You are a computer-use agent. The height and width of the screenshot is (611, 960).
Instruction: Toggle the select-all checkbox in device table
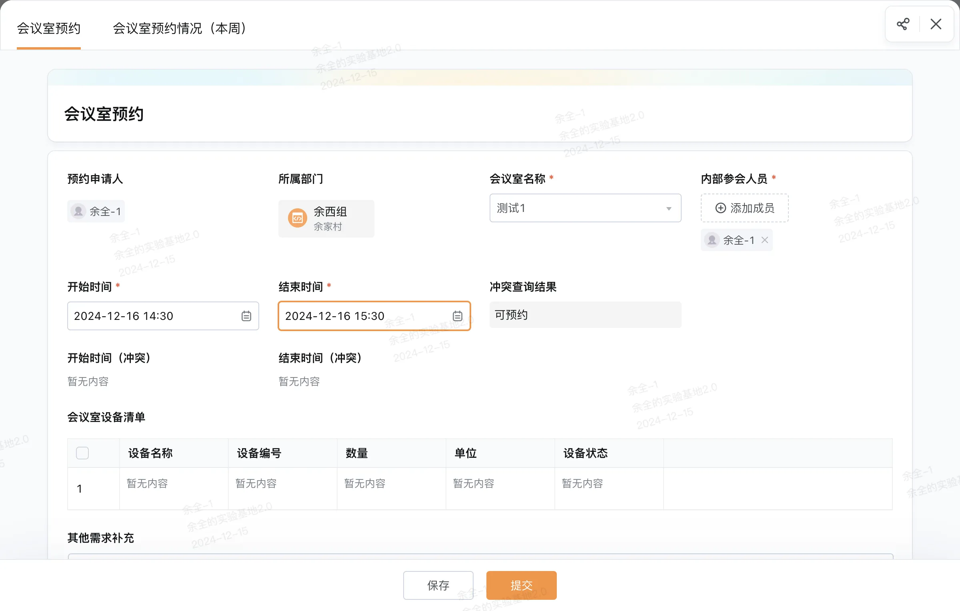pos(82,453)
